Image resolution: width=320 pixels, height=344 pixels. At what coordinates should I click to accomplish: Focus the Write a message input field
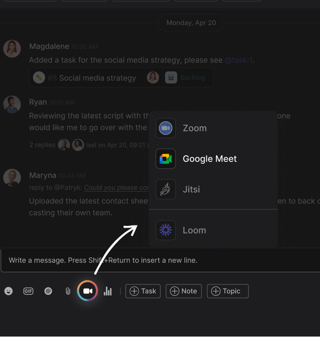point(160,260)
